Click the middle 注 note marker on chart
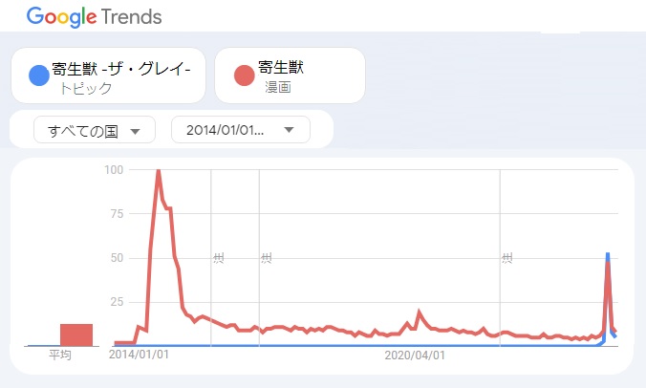Image resolution: width=646 pixels, height=388 pixels. pyautogui.click(x=265, y=258)
